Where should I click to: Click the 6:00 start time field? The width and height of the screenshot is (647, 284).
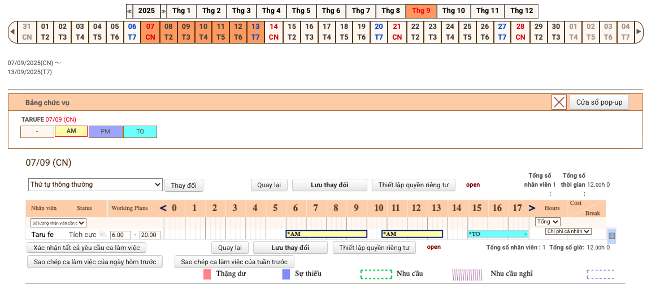coord(120,235)
